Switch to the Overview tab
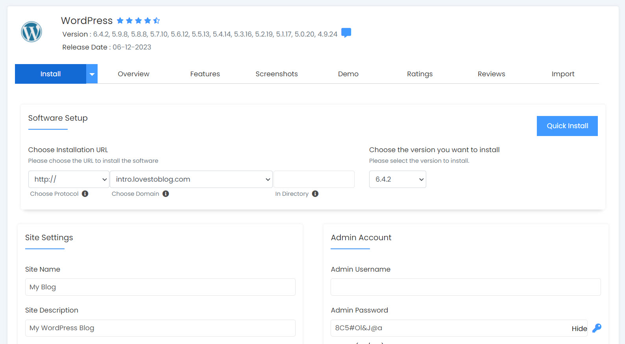625x344 pixels. [133, 74]
